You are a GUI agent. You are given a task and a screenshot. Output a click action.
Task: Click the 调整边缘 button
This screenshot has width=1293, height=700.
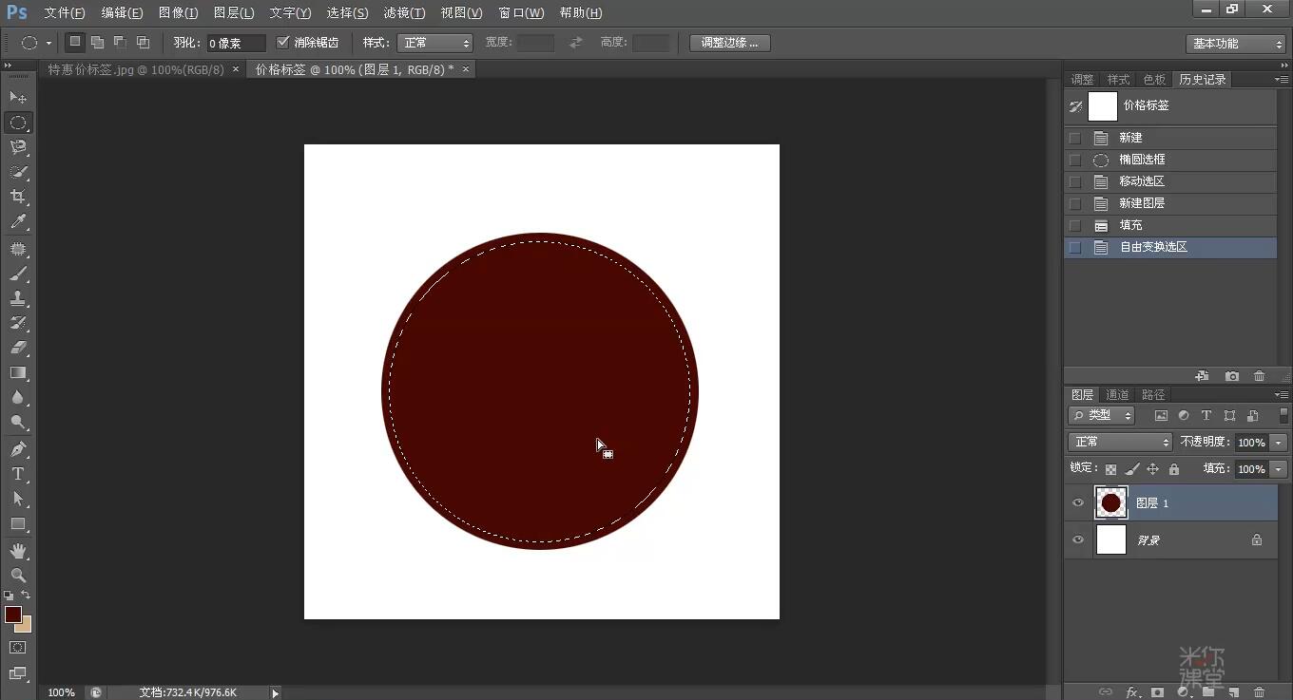(x=729, y=42)
